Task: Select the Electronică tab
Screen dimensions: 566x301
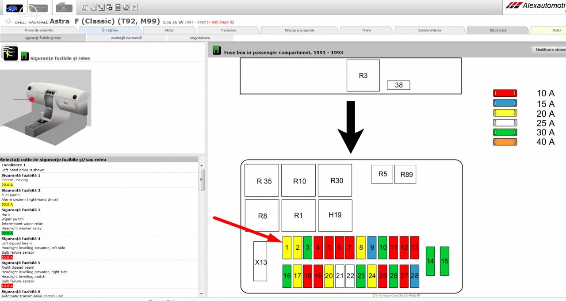Action: click(x=498, y=30)
